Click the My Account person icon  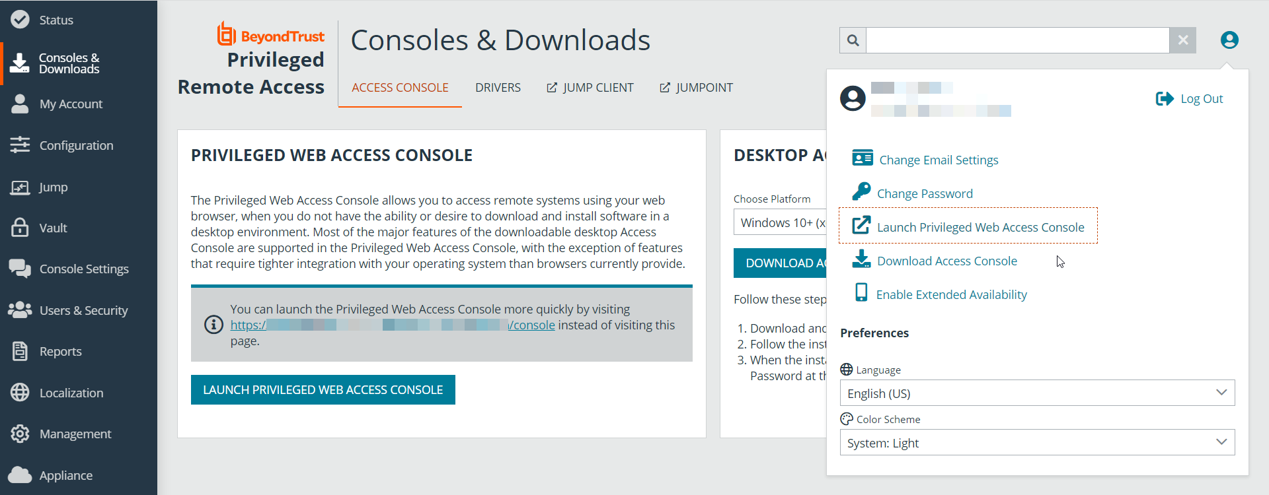tap(20, 104)
